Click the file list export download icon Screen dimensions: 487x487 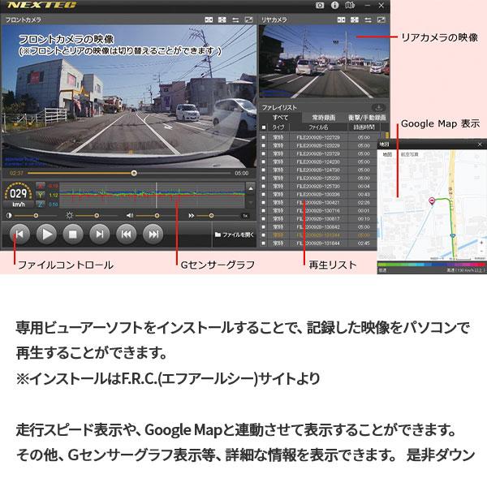pyautogui.click(x=378, y=108)
